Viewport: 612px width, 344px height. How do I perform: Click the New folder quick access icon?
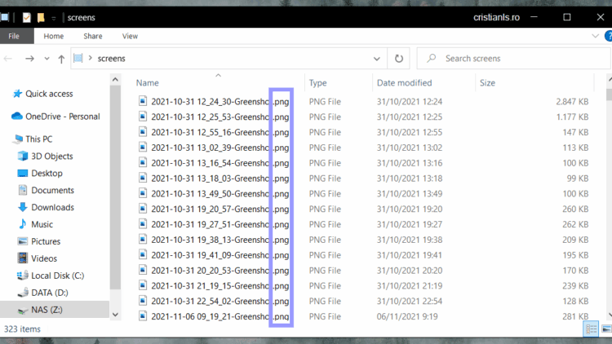point(41,18)
